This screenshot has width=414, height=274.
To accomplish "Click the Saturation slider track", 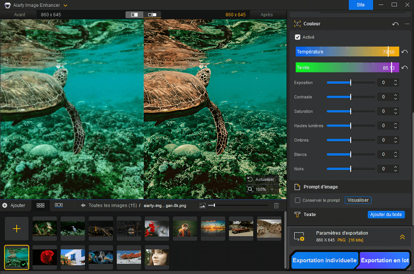I will [351, 111].
